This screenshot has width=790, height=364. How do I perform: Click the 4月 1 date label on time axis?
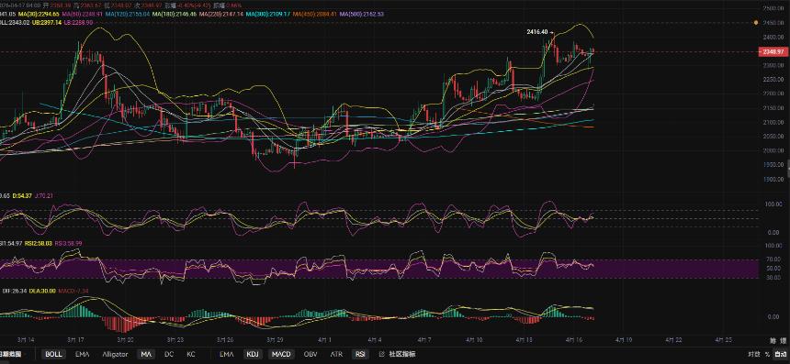tap(325, 340)
